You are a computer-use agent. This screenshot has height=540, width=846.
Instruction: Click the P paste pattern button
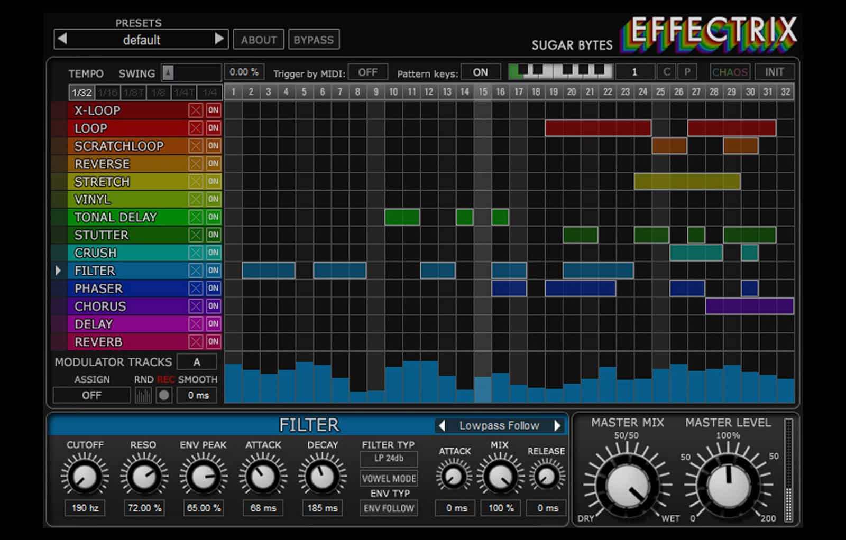(x=687, y=72)
